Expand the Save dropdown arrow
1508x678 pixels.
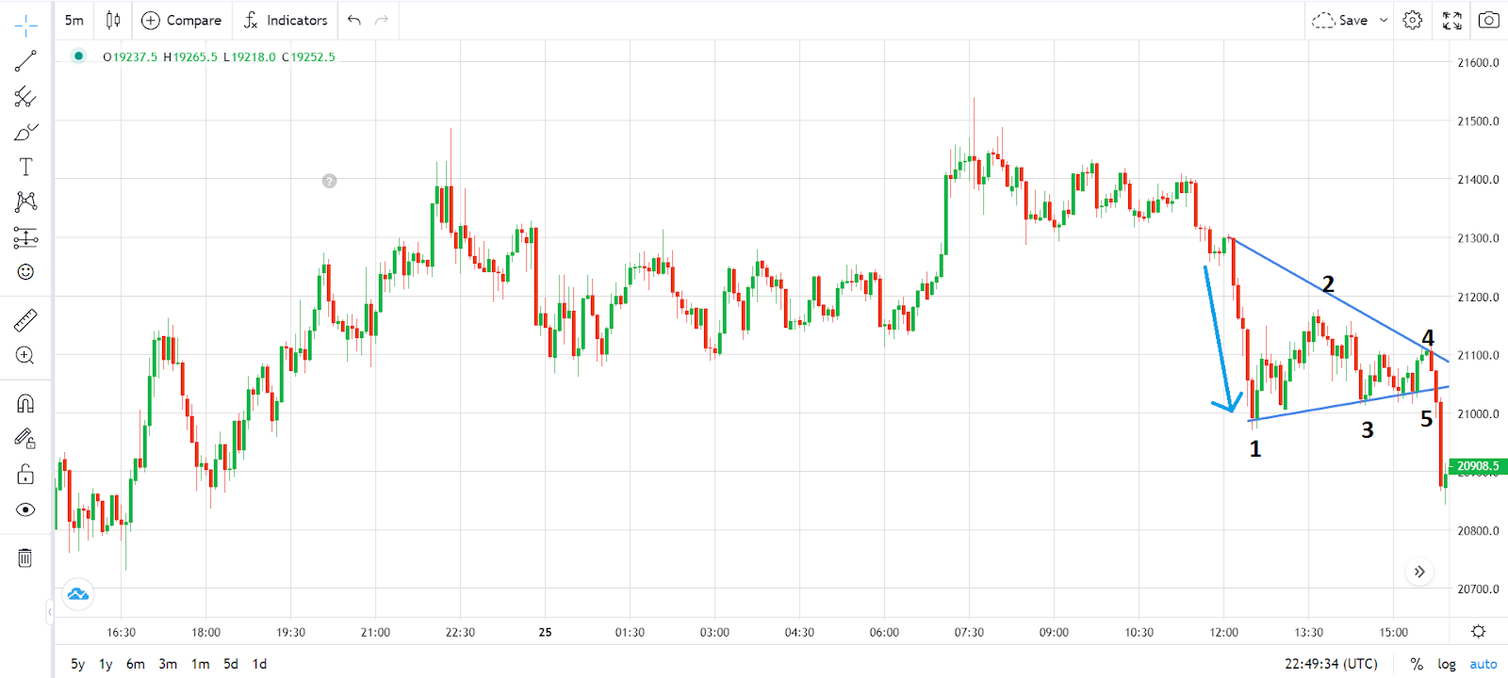[1384, 20]
